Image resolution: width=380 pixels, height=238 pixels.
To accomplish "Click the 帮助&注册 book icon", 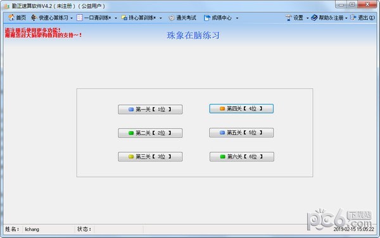I will click(x=314, y=18).
